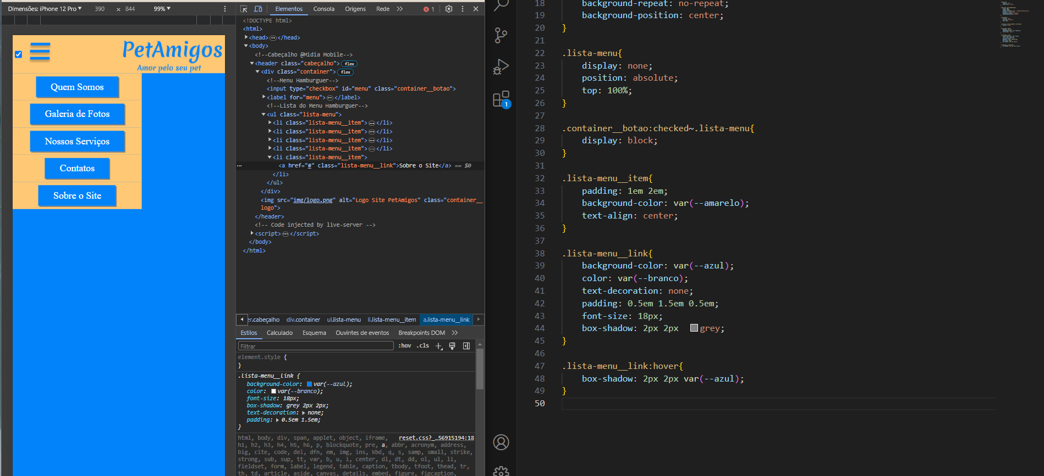The image size is (1044, 476).
Task: Switch to the Origens tab
Action: tap(355, 9)
